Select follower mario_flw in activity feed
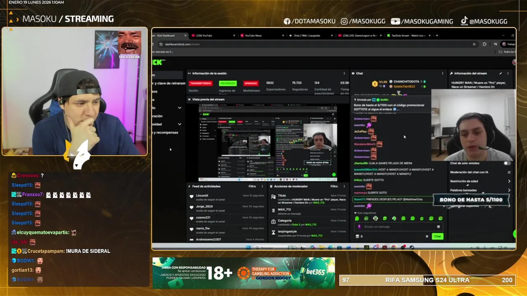This screenshot has height=296, width=527. pos(203,228)
